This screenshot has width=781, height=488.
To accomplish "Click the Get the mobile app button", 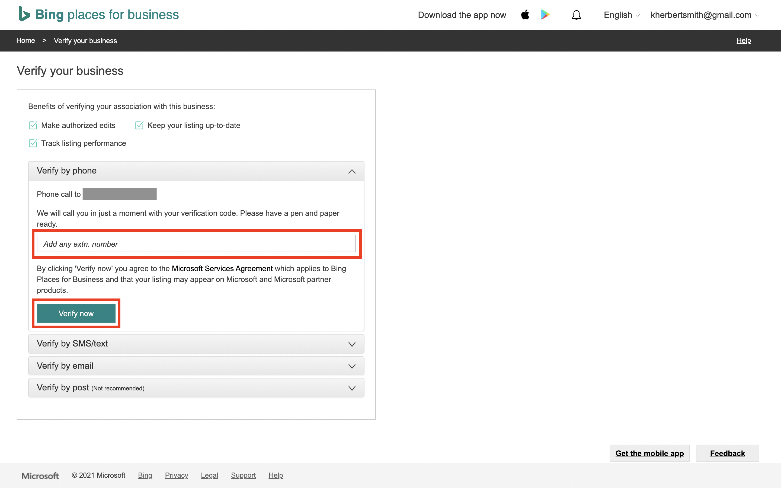I will (x=649, y=453).
